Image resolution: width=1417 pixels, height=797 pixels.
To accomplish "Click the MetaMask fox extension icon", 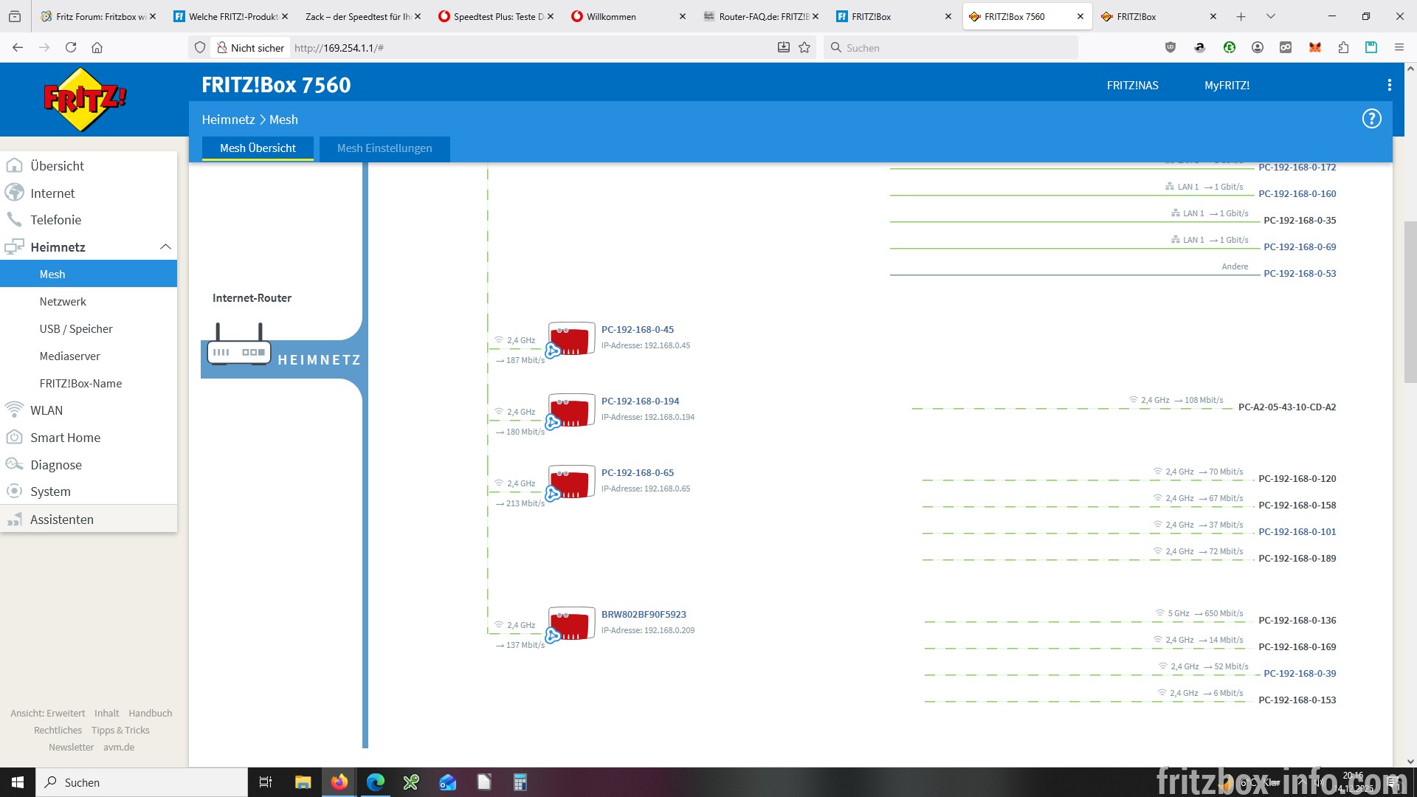I will pyautogui.click(x=1314, y=47).
